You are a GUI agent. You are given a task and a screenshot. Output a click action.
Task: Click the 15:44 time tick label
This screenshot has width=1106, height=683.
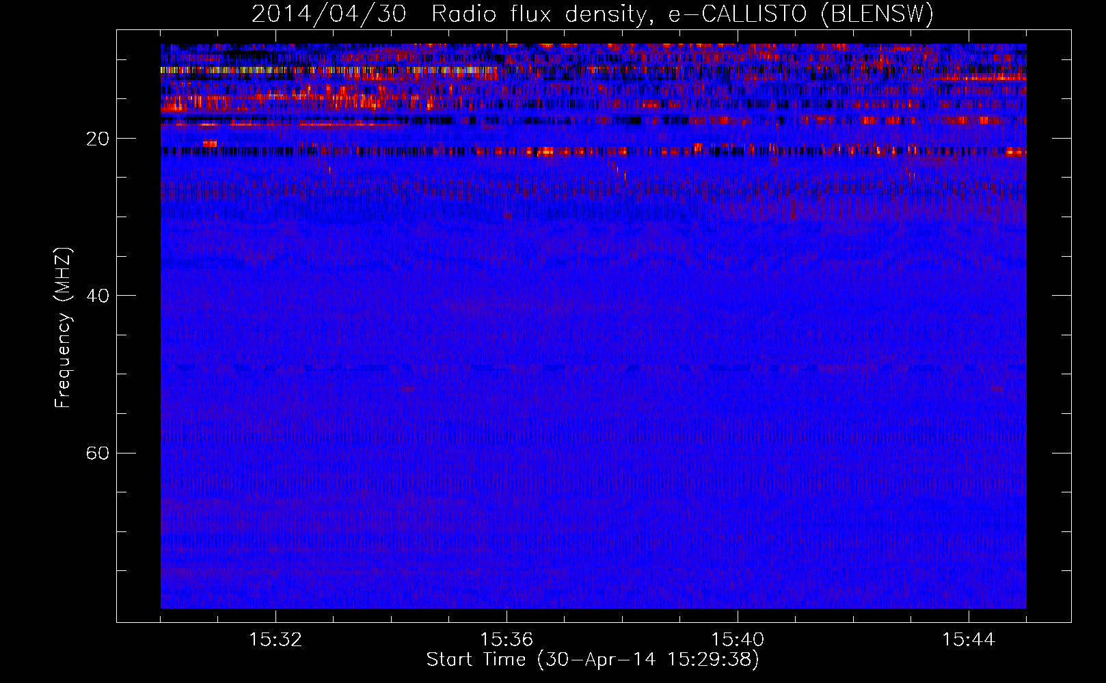pyautogui.click(x=969, y=640)
